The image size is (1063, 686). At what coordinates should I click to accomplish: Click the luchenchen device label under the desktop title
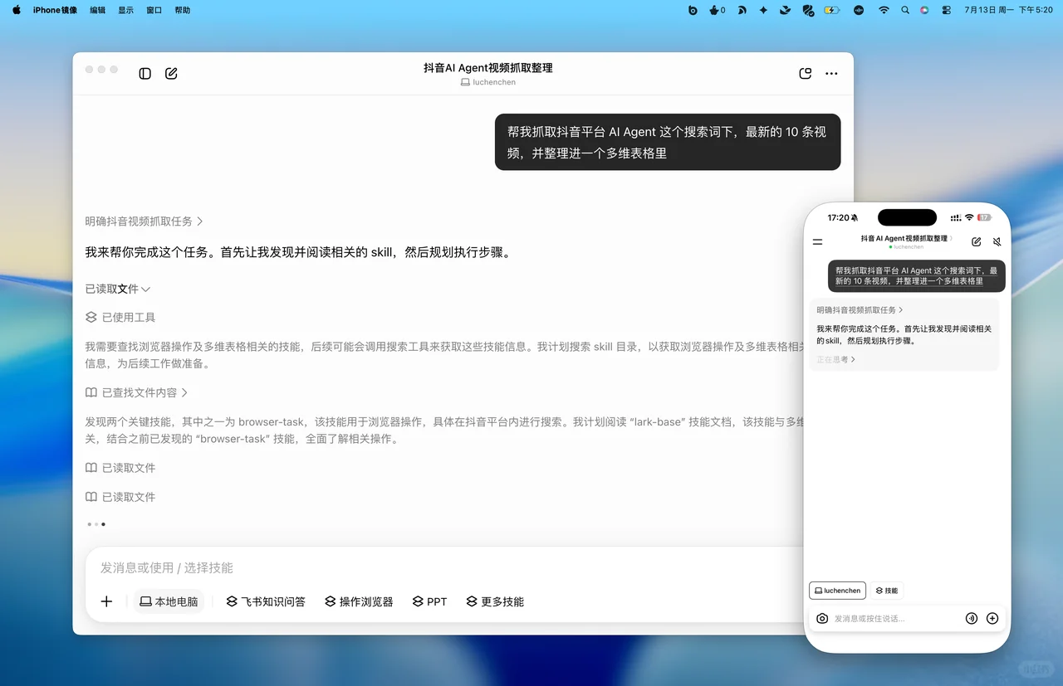[488, 82]
